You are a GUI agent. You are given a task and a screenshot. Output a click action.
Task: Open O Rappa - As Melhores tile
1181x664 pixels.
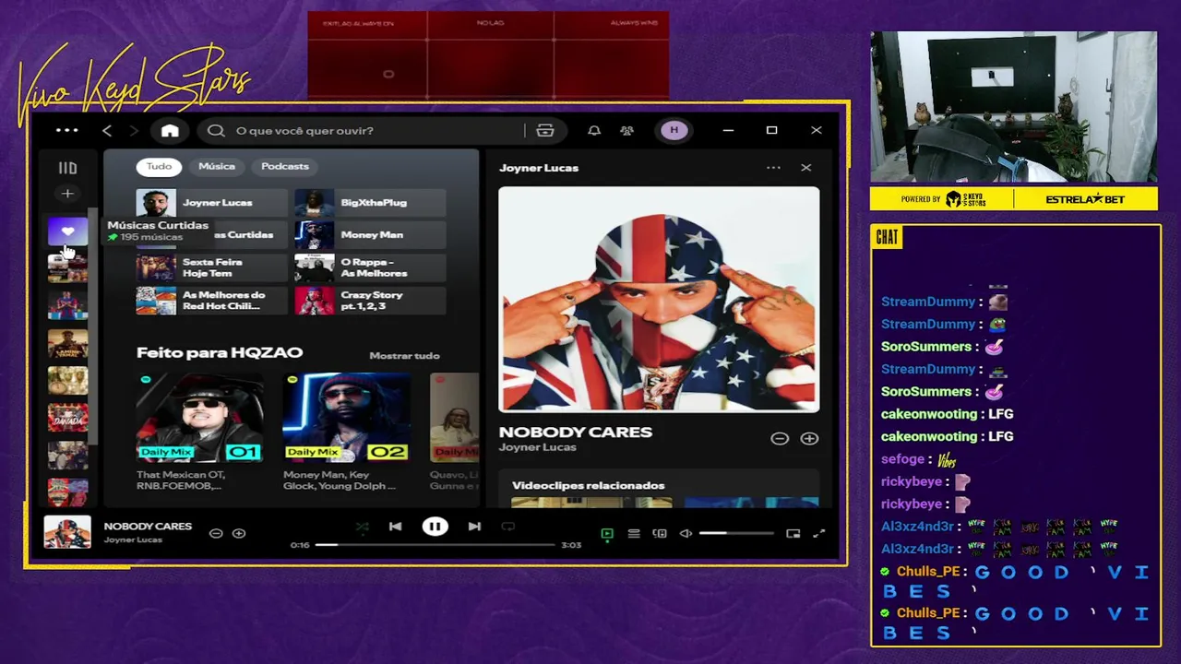click(370, 267)
